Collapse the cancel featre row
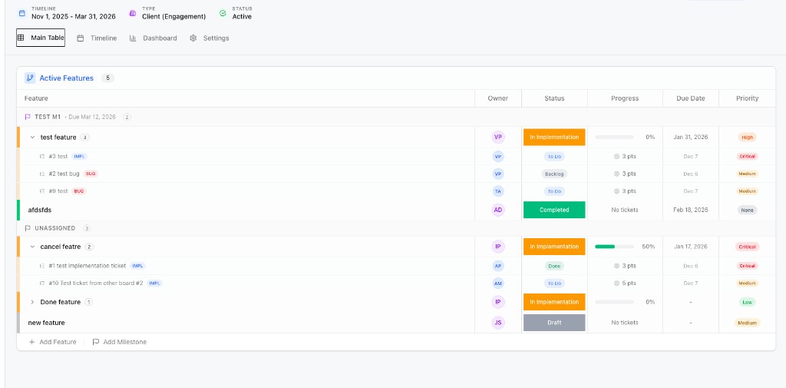Screen dimensions: 786x388 coord(32,247)
